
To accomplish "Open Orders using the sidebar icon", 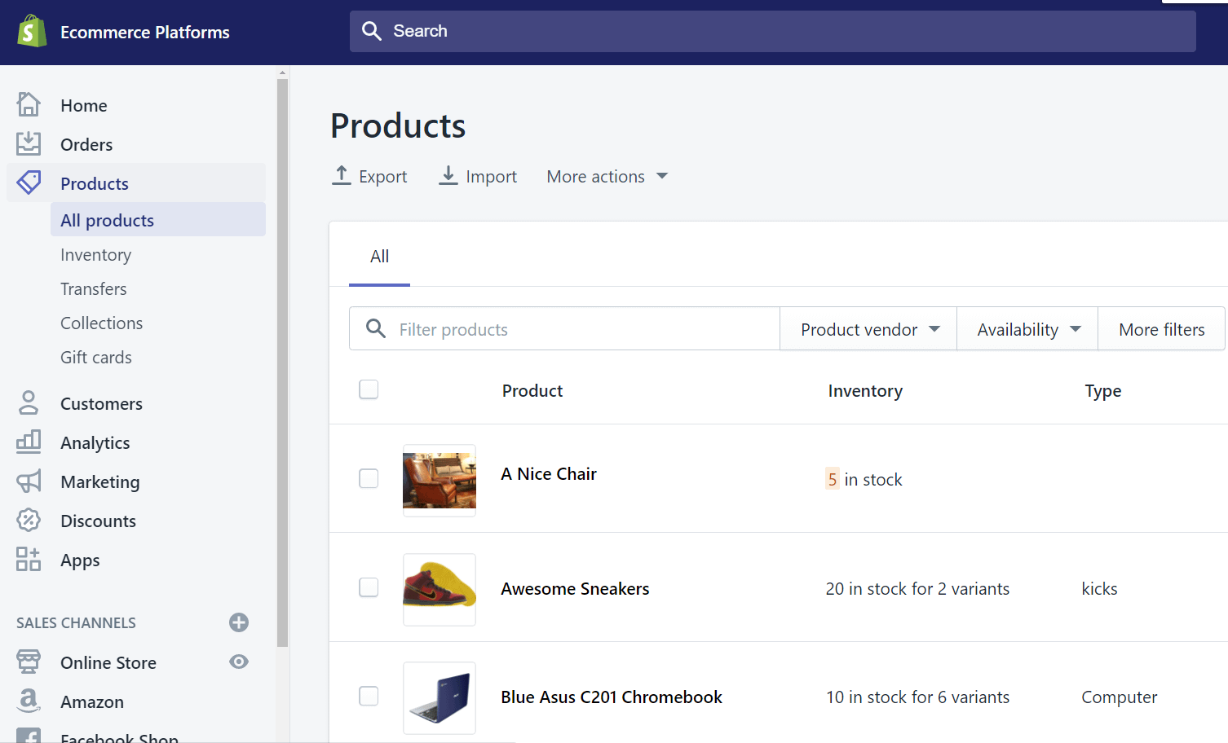I will 29,143.
